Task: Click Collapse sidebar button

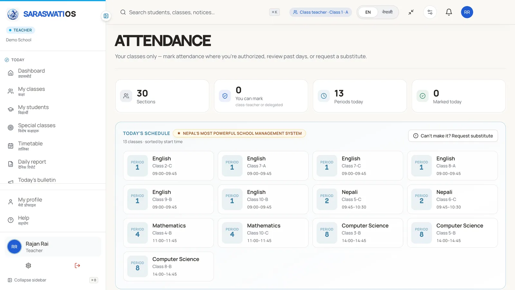Action: [53, 280]
